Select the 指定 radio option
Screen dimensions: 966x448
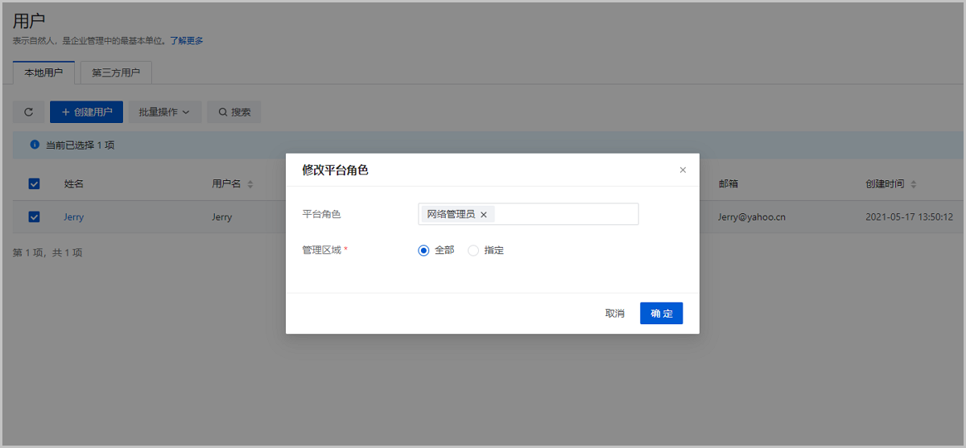click(x=473, y=250)
